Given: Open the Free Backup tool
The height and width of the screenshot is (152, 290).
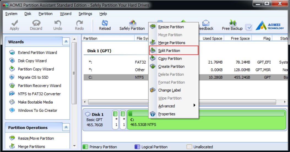Looking at the screenshot, I should click(x=232, y=25).
